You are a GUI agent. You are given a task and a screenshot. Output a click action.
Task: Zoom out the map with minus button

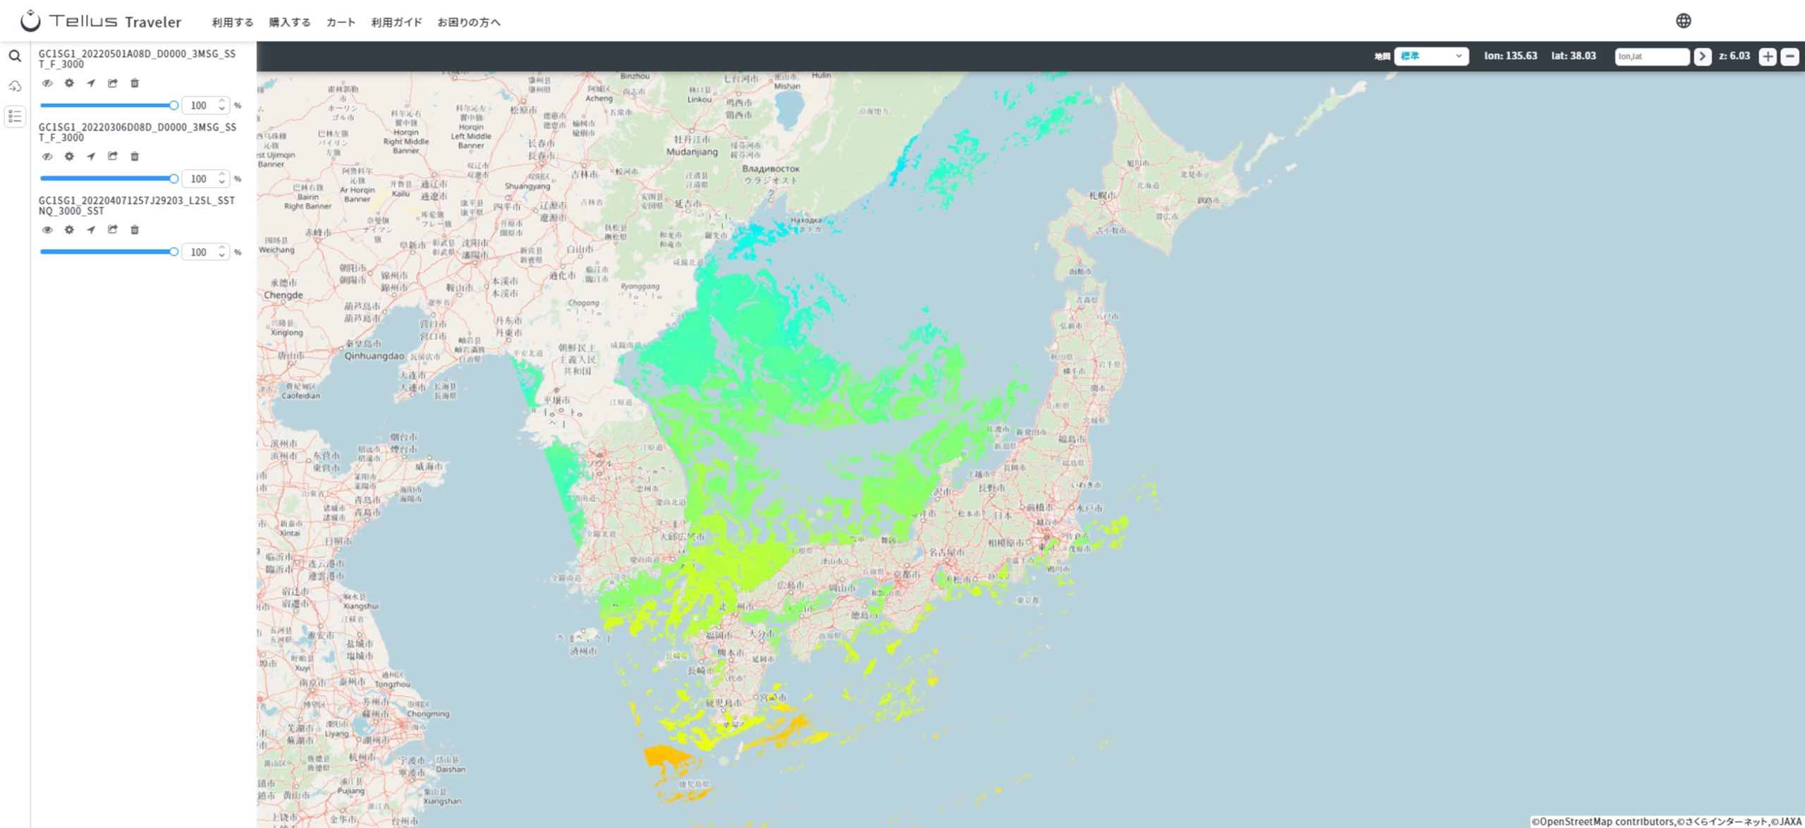(1789, 56)
